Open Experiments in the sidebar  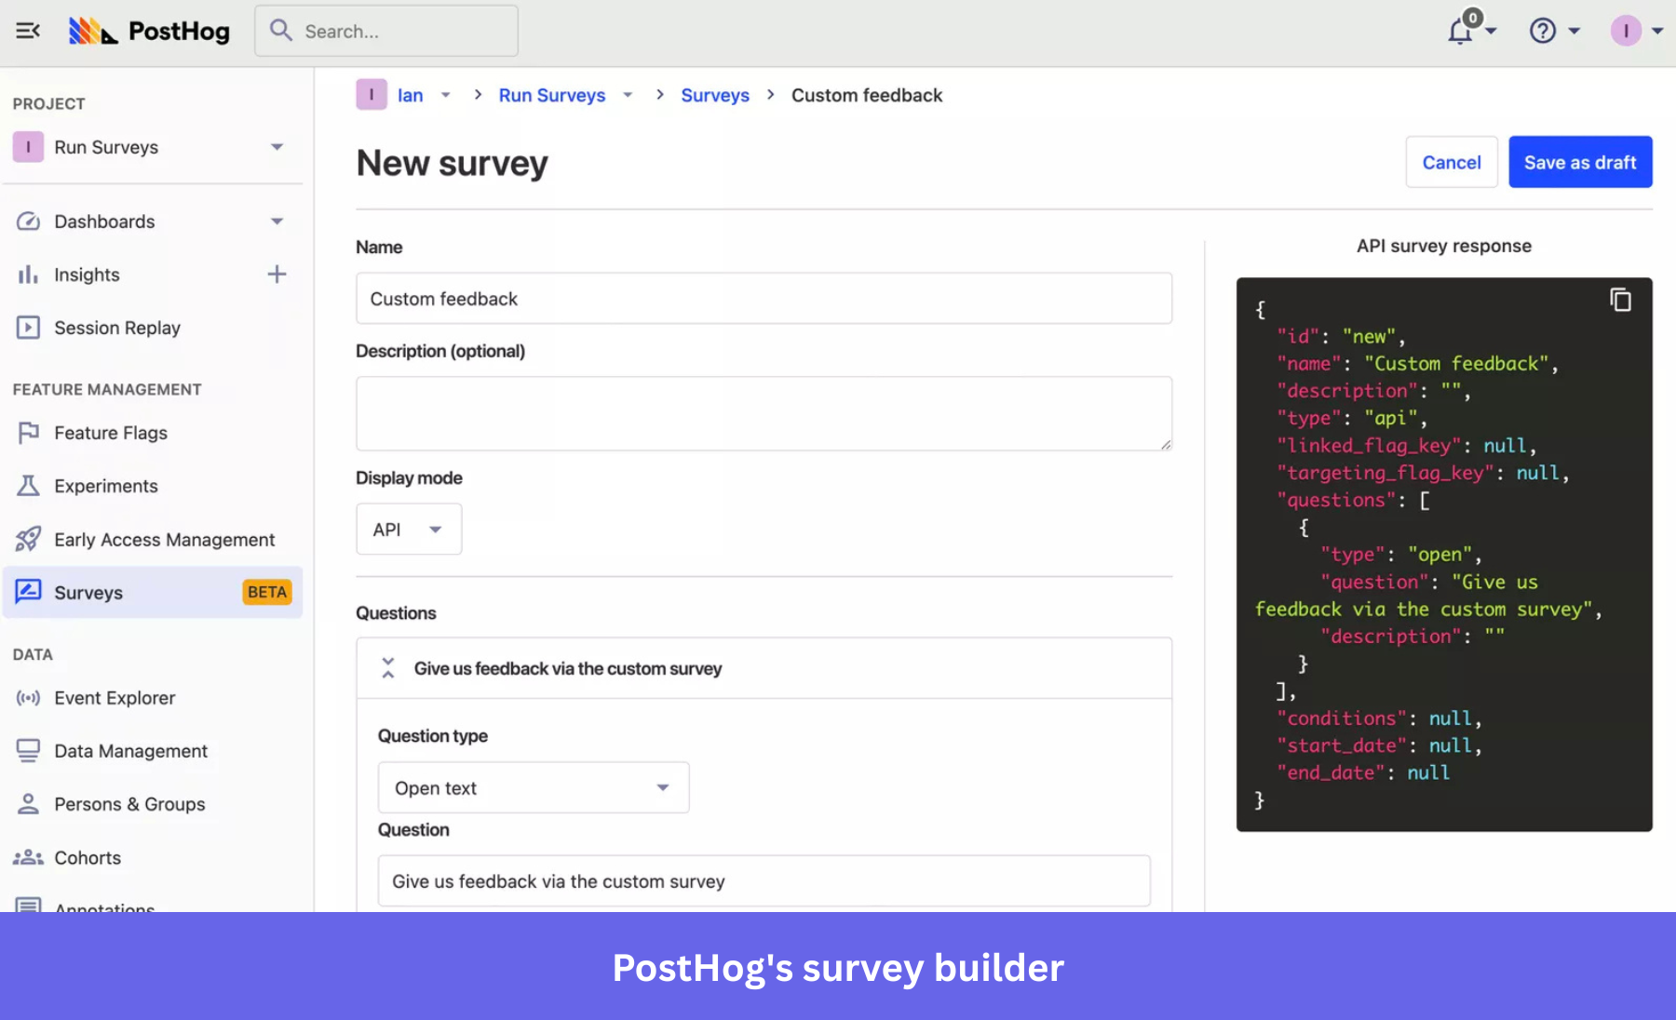106,486
